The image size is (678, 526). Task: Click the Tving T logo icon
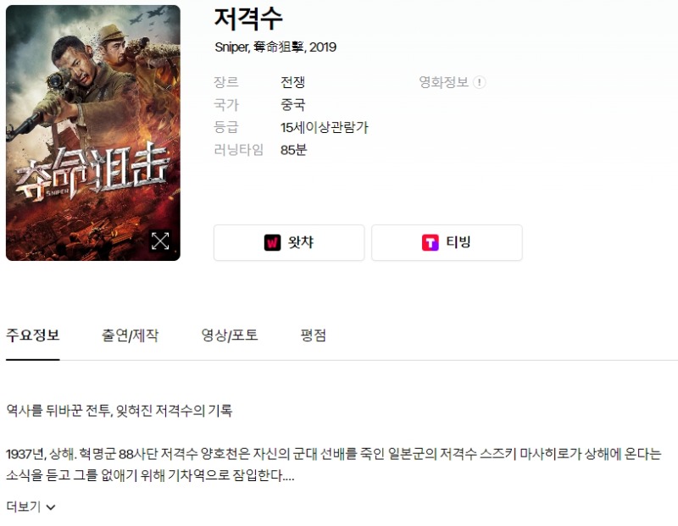click(x=431, y=242)
